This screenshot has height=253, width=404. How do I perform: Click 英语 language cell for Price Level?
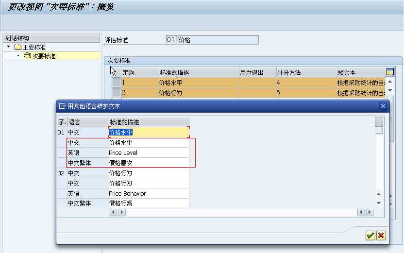[x=88, y=152]
